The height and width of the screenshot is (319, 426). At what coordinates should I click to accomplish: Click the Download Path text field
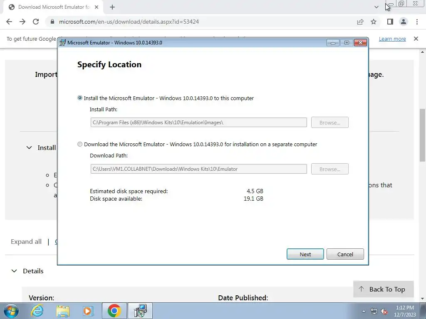[198, 169]
